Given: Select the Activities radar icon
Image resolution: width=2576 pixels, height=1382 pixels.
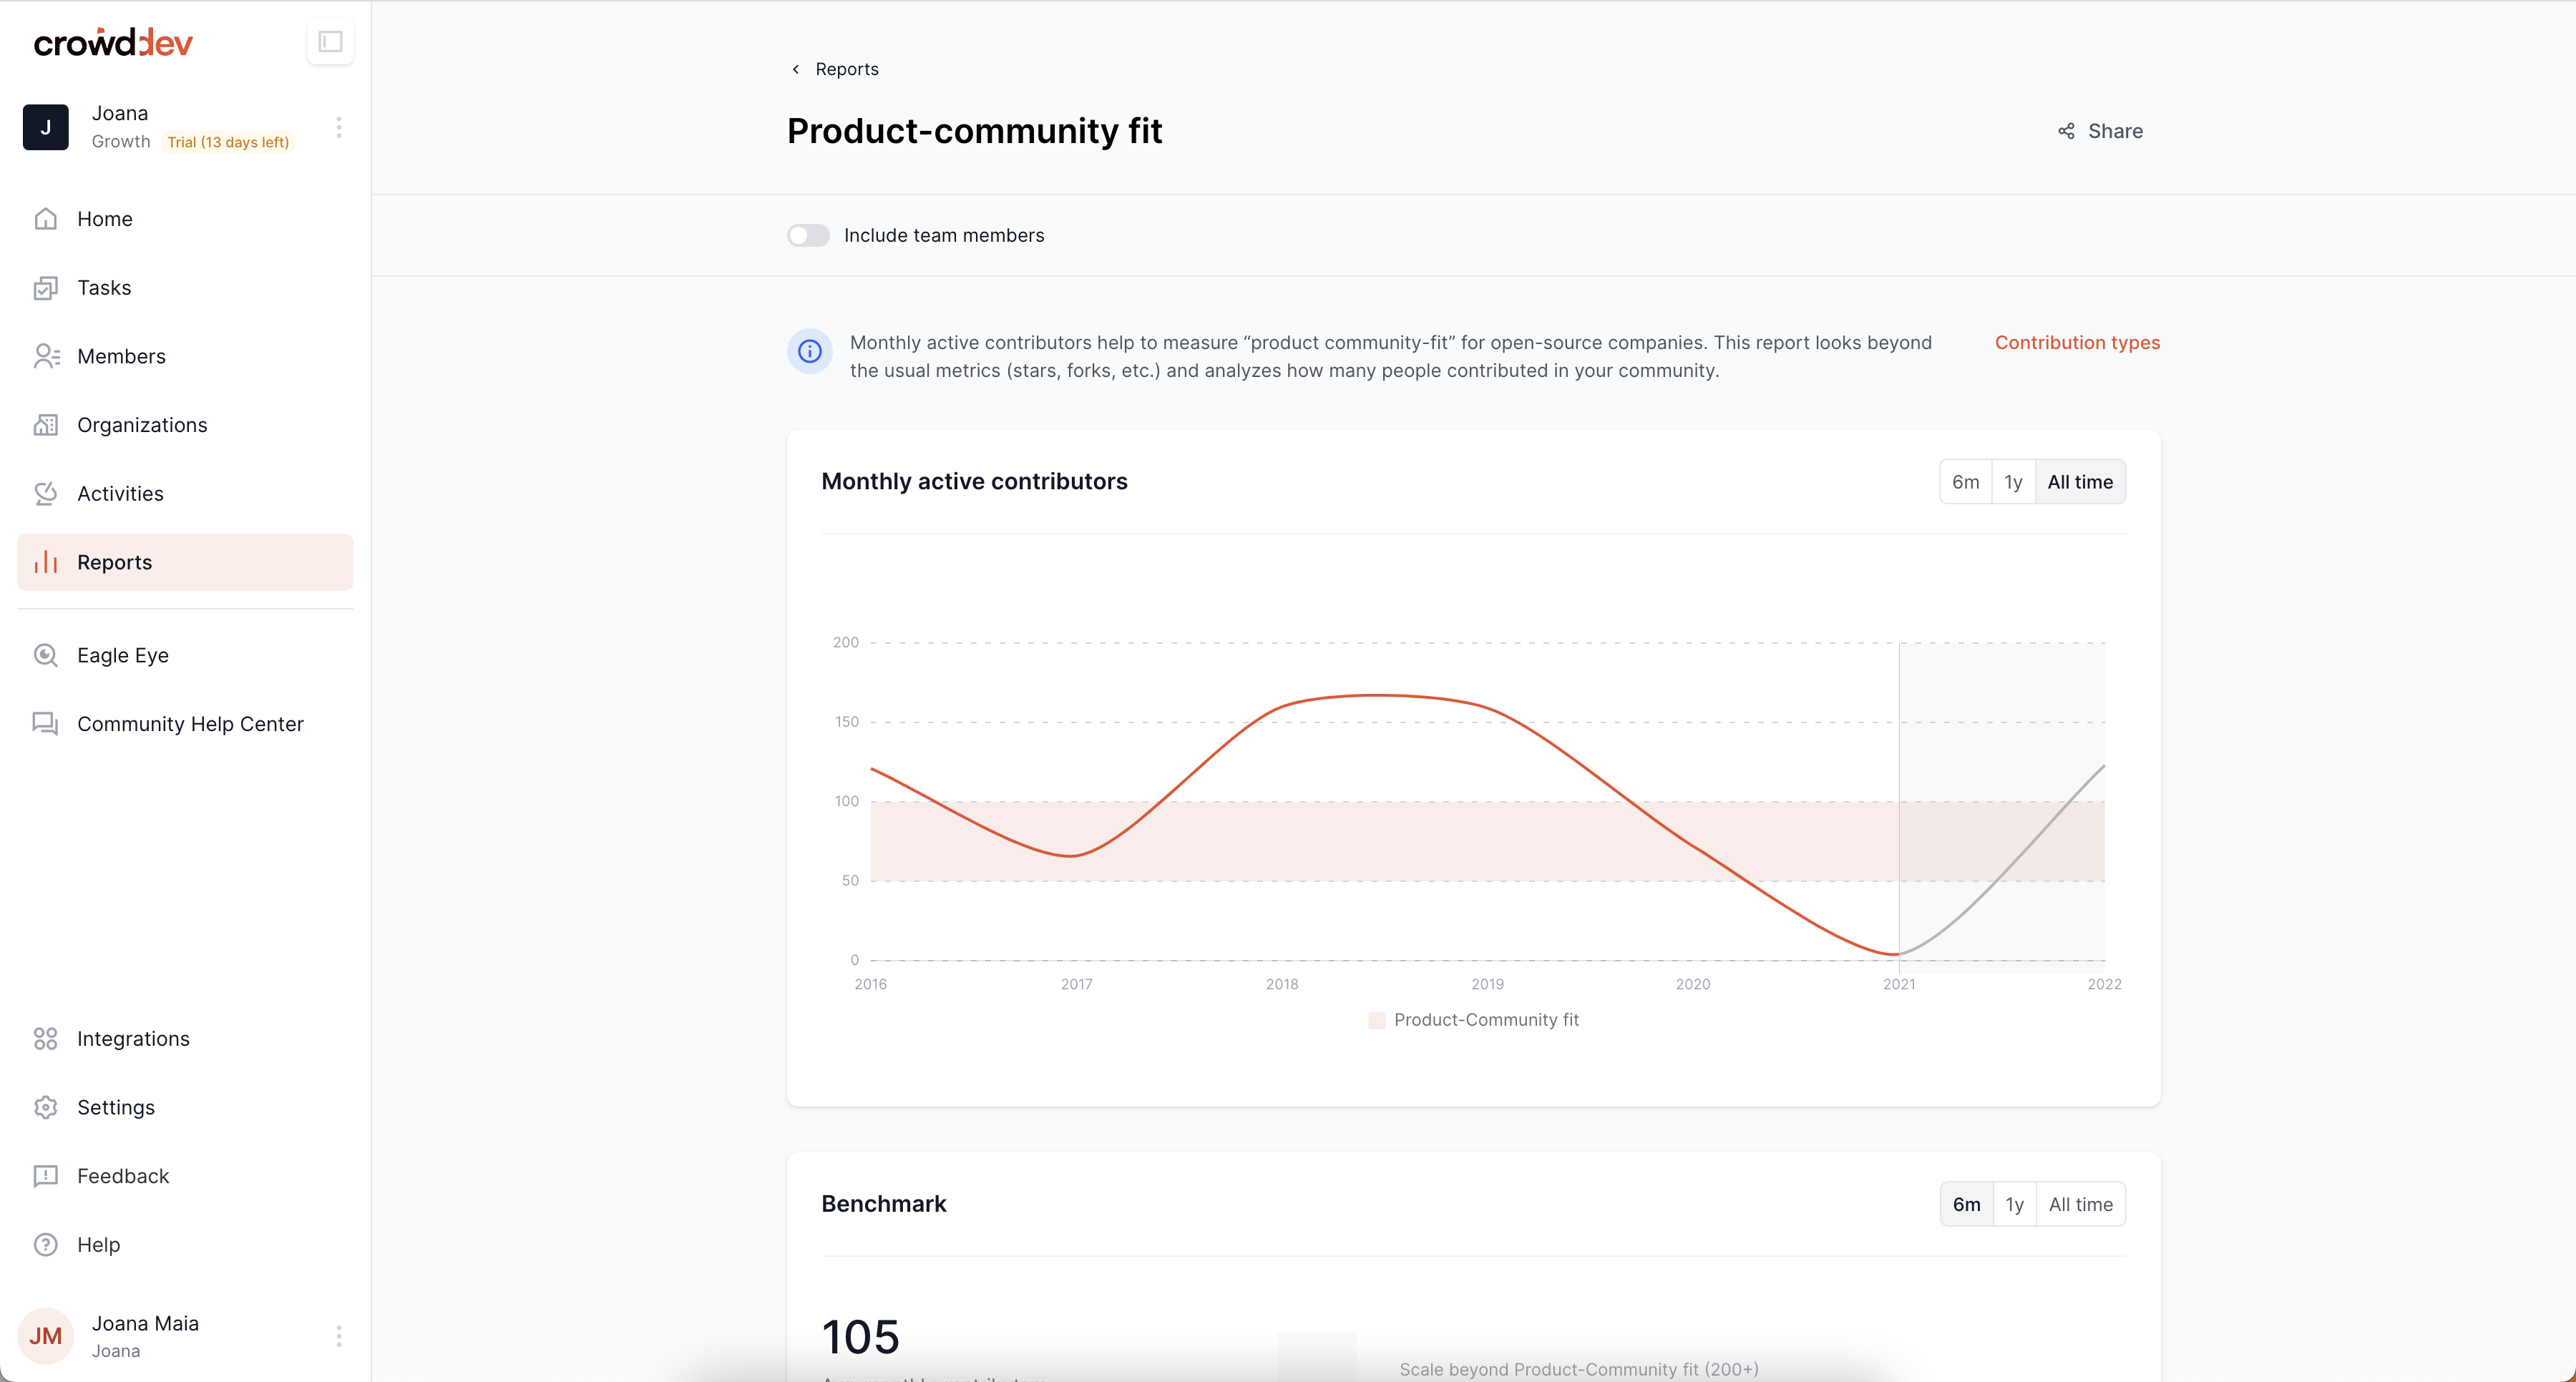Looking at the screenshot, I should click(x=46, y=494).
